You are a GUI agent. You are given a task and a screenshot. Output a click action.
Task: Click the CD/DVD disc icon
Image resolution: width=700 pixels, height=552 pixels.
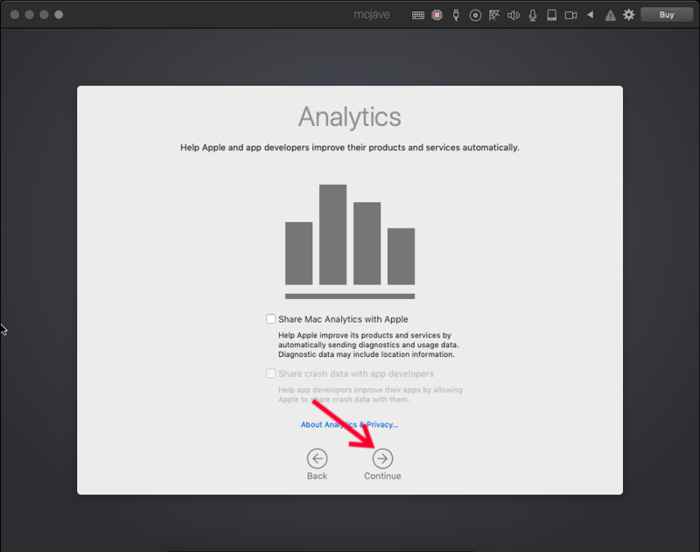tap(475, 15)
